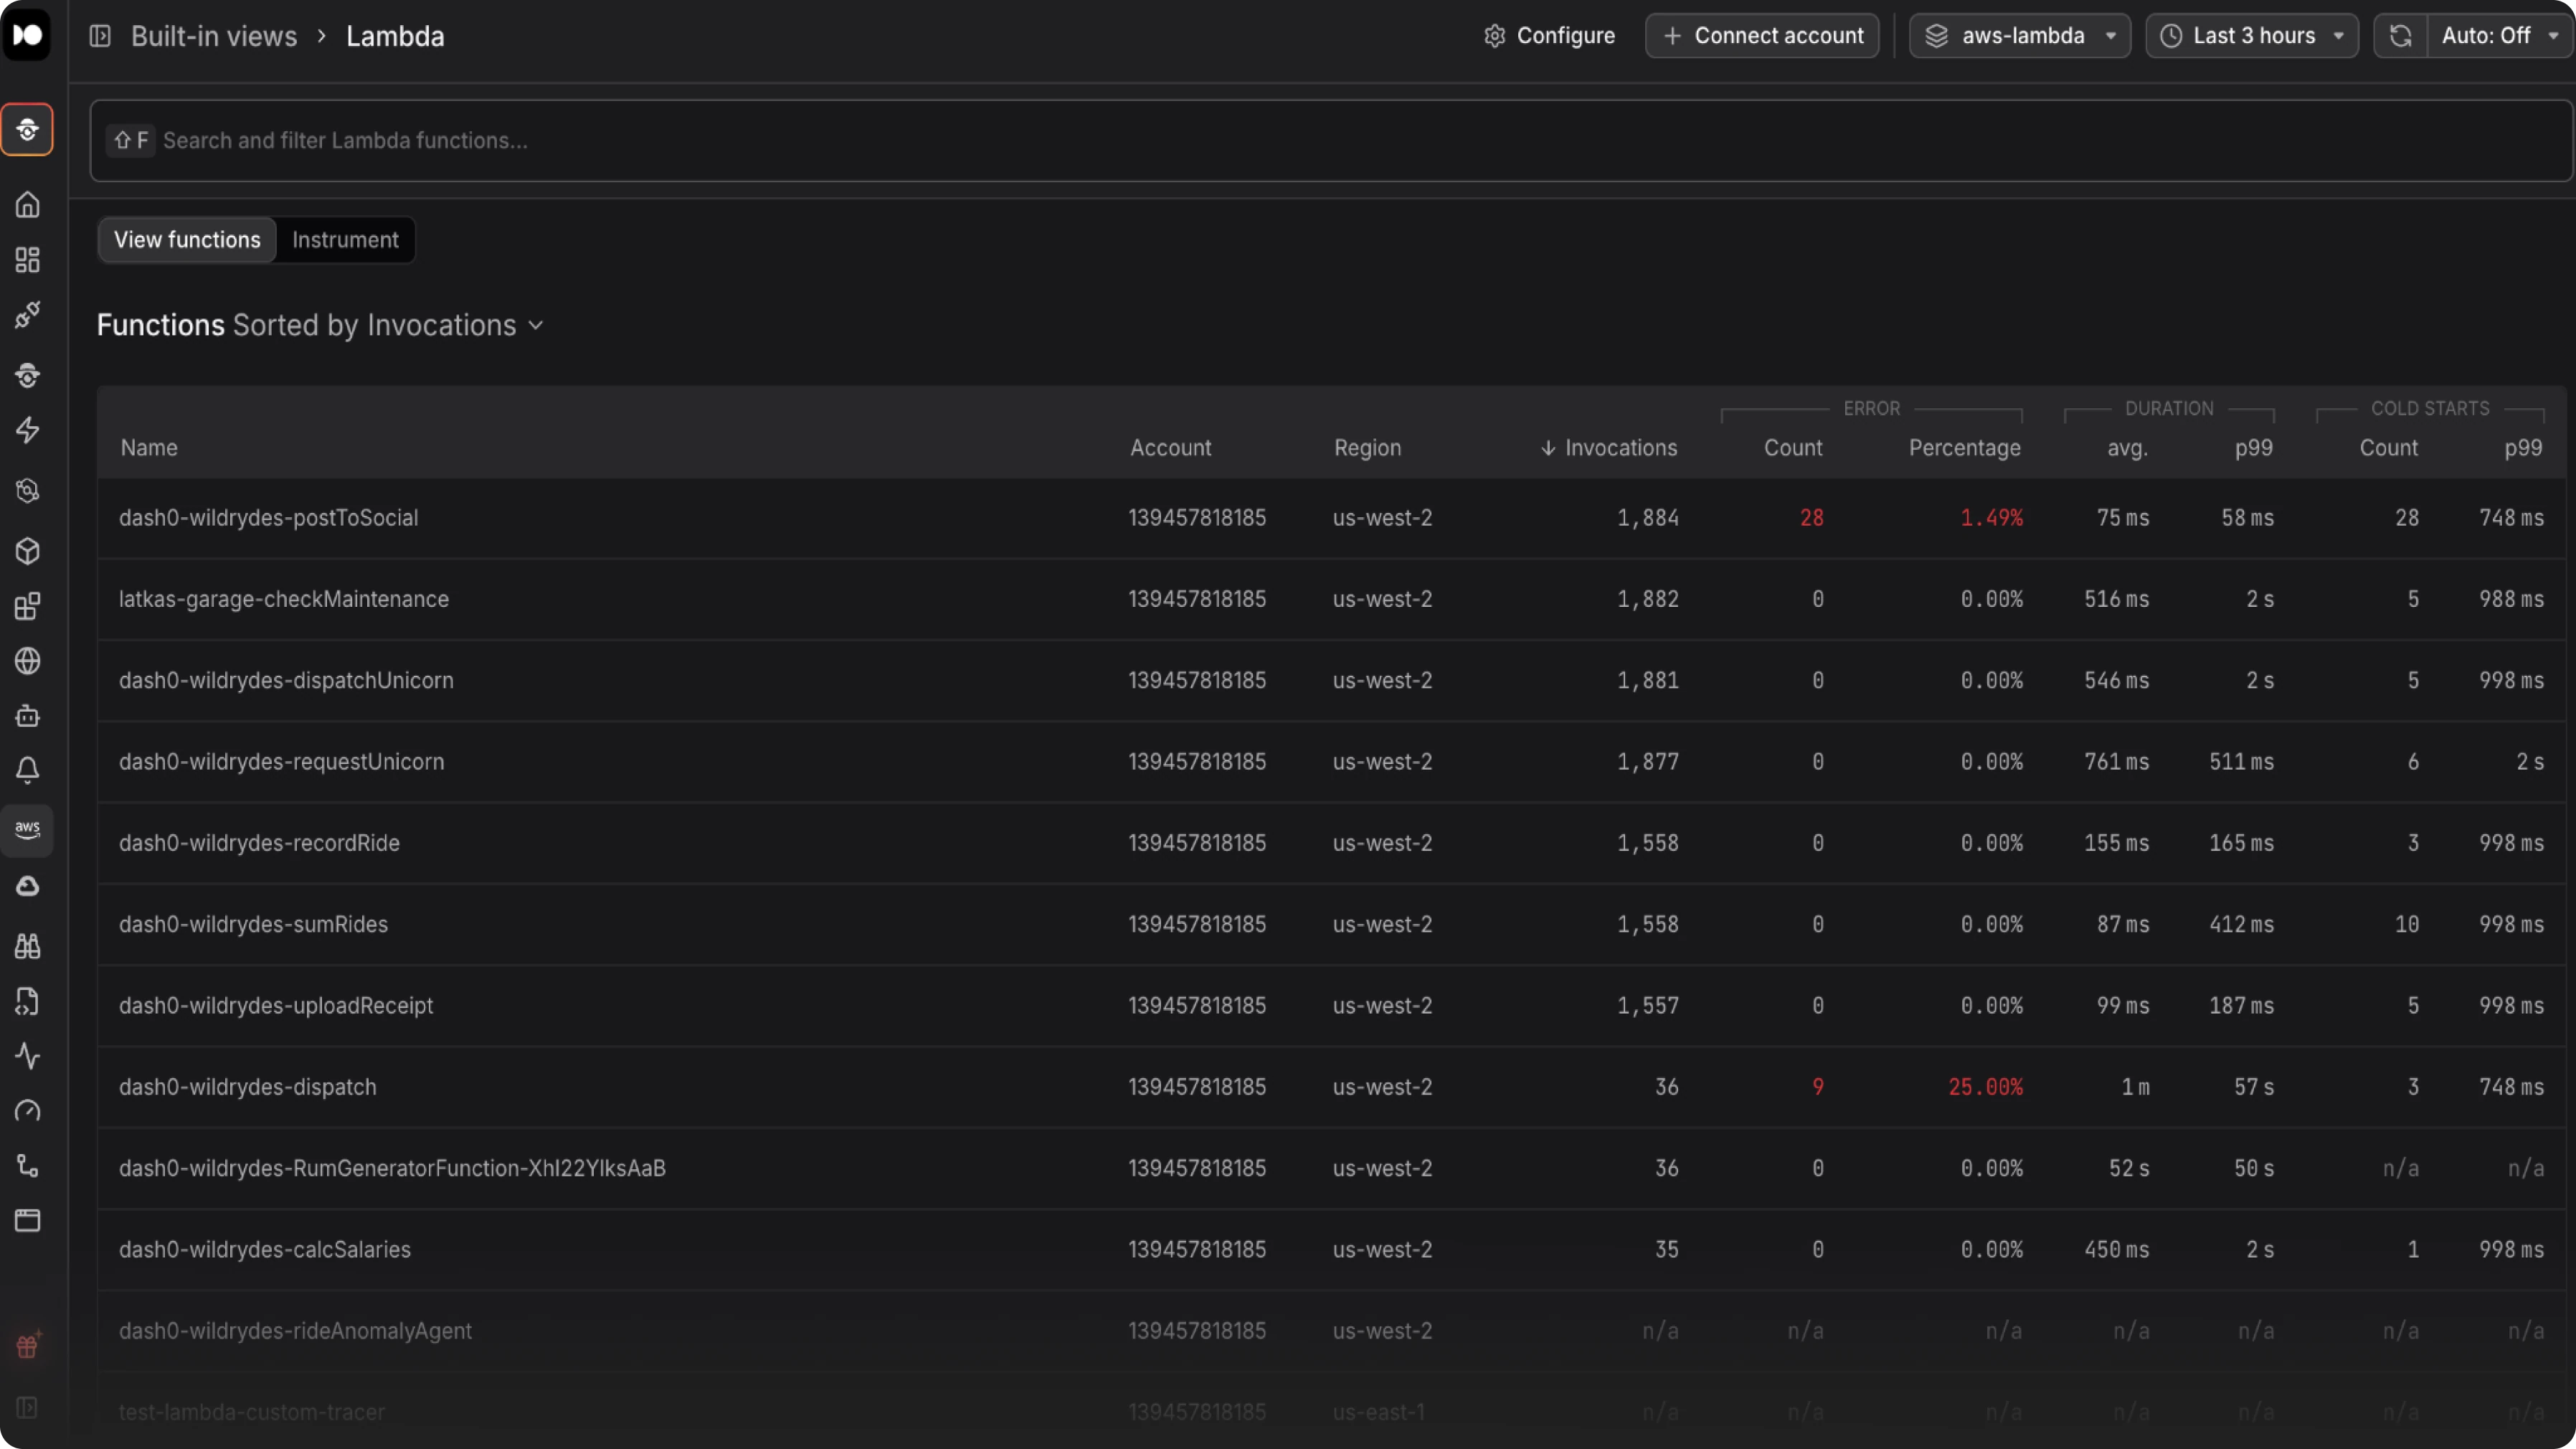Click the refresh icon next to Auto: Off
This screenshot has height=1449, width=2576.
(x=2400, y=36)
